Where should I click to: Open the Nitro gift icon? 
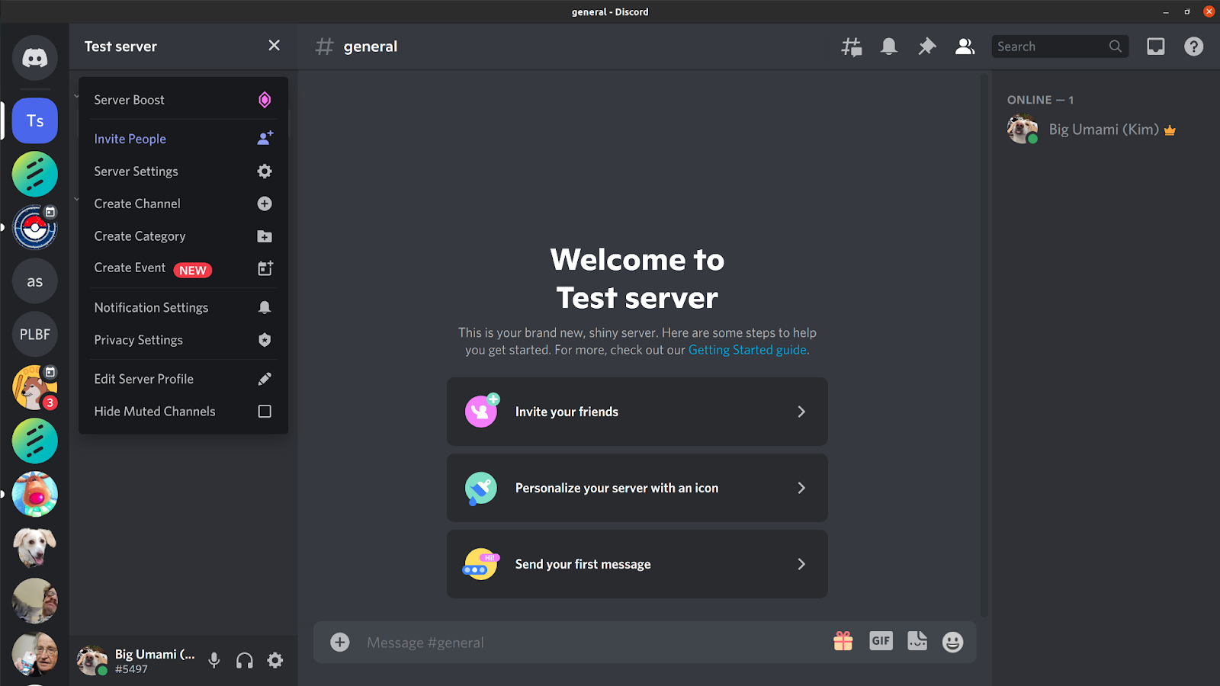click(843, 641)
